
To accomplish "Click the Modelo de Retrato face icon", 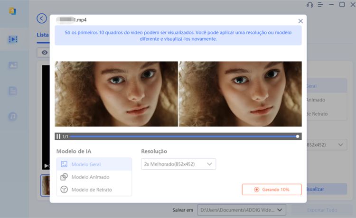I will click(x=64, y=190).
